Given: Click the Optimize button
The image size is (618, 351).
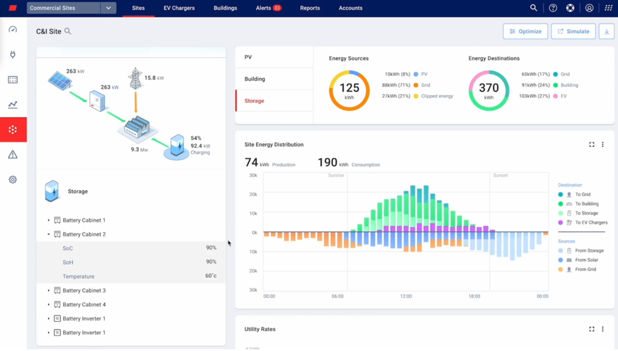Looking at the screenshot, I should point(525,31).
